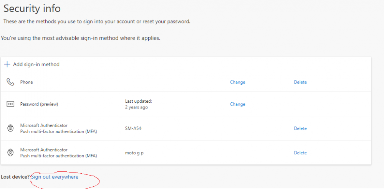
Task: Click the SM-A54 device name
Action: (133, 128)
